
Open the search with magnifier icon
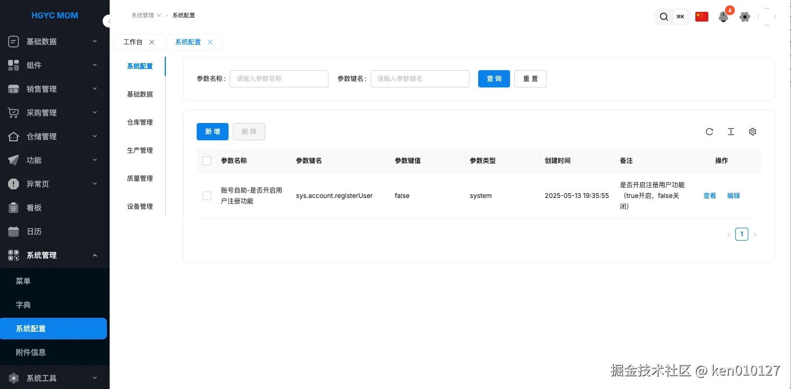pos(664,17)
